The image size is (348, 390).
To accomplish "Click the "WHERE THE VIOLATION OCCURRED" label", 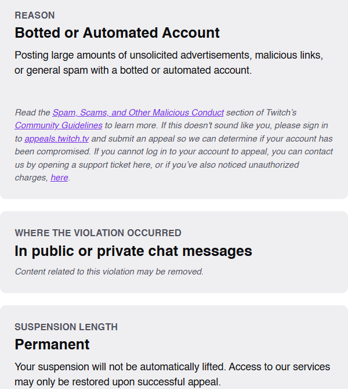I will [x=98, y=233].
